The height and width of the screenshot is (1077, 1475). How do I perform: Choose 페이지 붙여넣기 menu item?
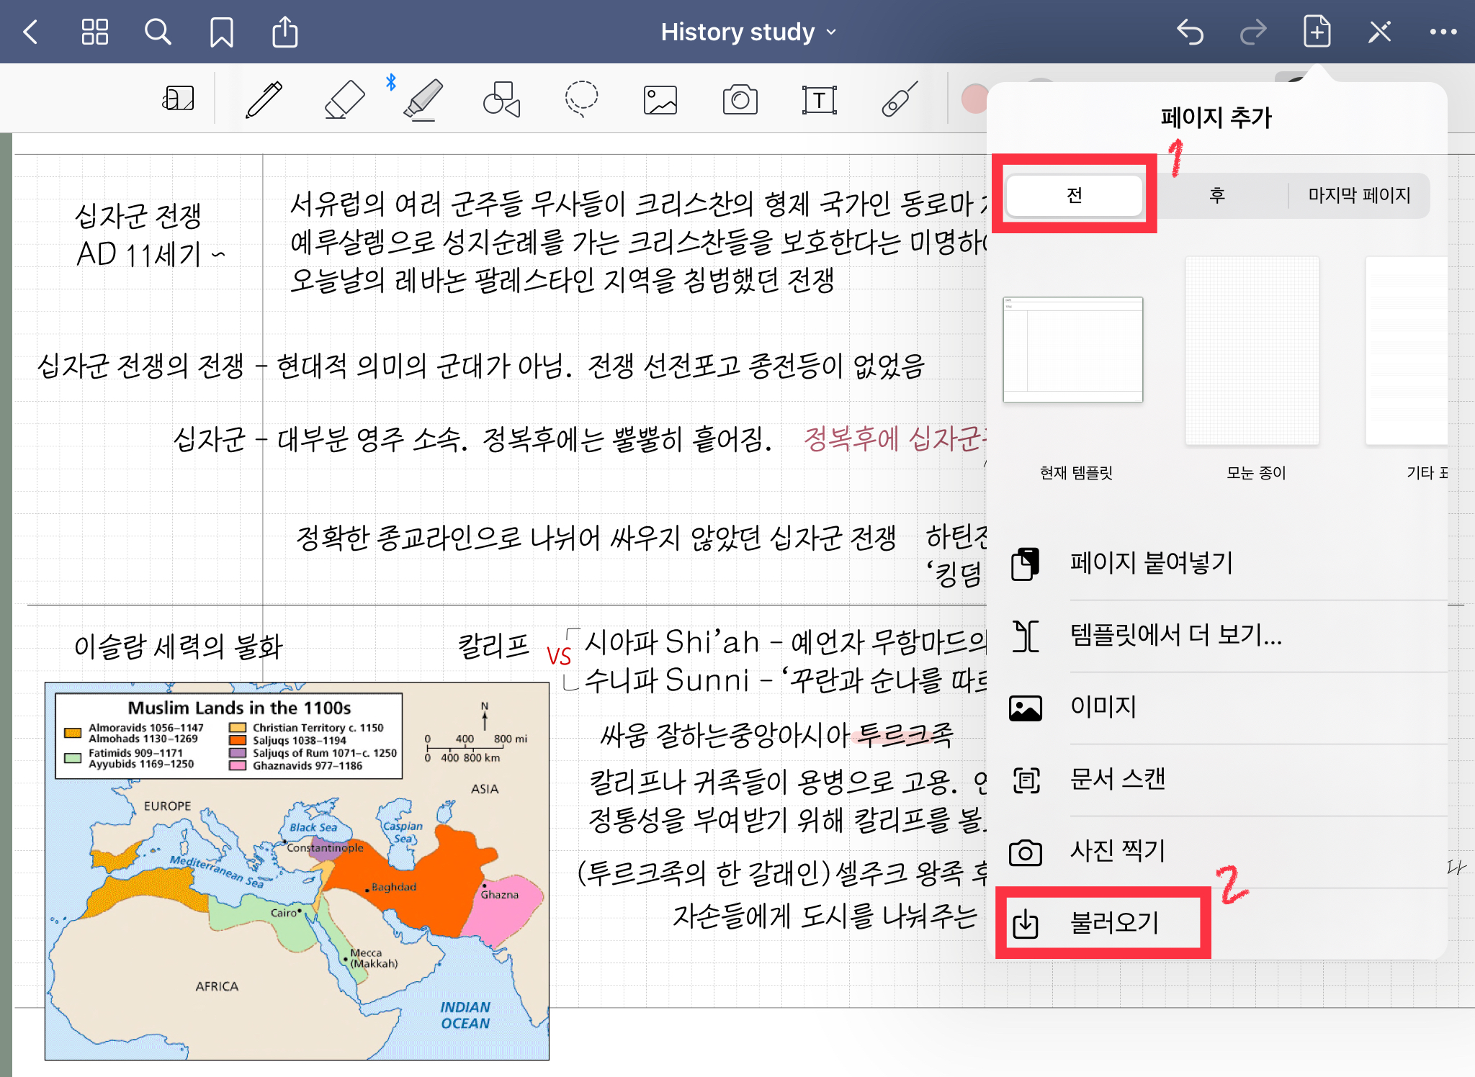tap(1151, 563)
